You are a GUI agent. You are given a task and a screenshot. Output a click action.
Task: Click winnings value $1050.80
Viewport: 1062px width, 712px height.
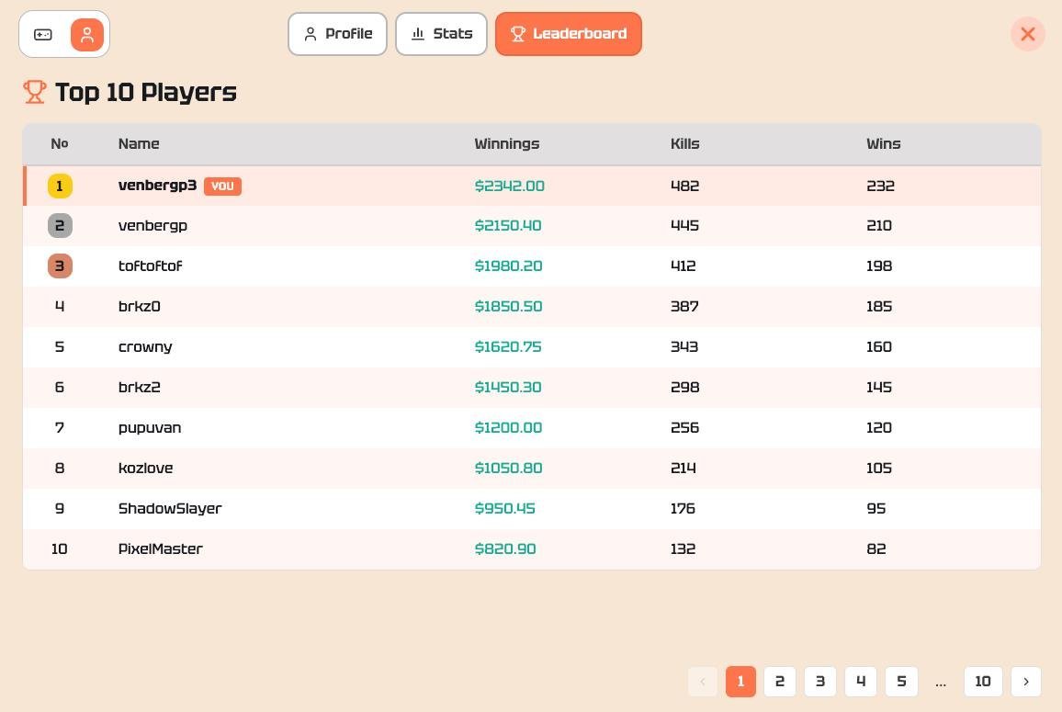[509, 469]
